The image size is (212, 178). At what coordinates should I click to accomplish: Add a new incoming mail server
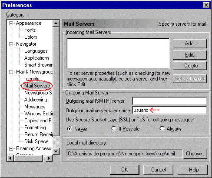(x=190, y=44)
